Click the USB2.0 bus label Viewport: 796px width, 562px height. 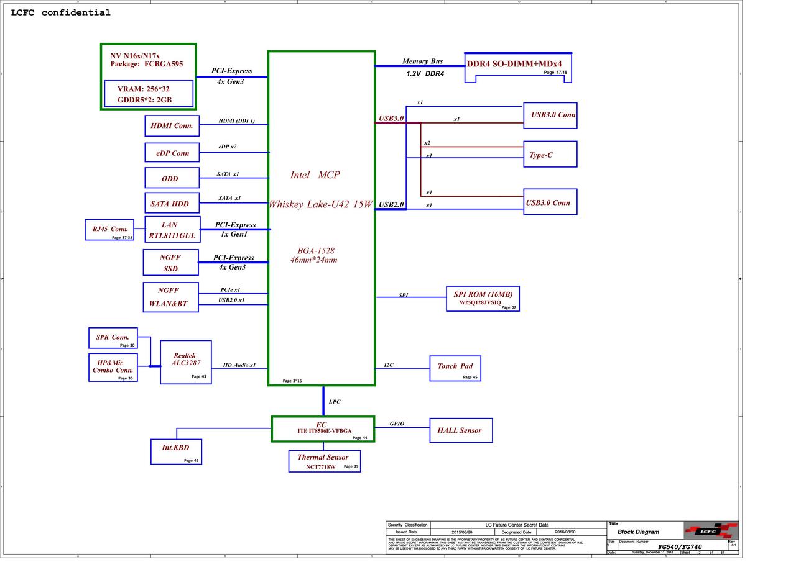click(391, 204)
